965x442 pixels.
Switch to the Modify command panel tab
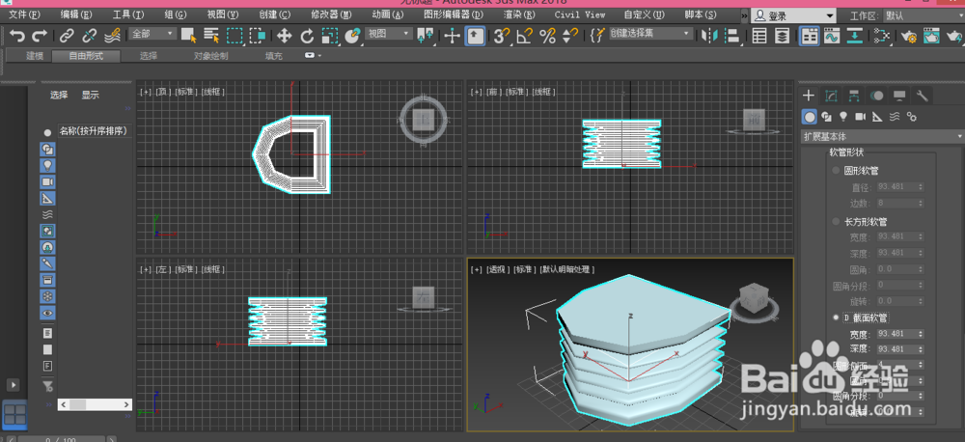832,96
